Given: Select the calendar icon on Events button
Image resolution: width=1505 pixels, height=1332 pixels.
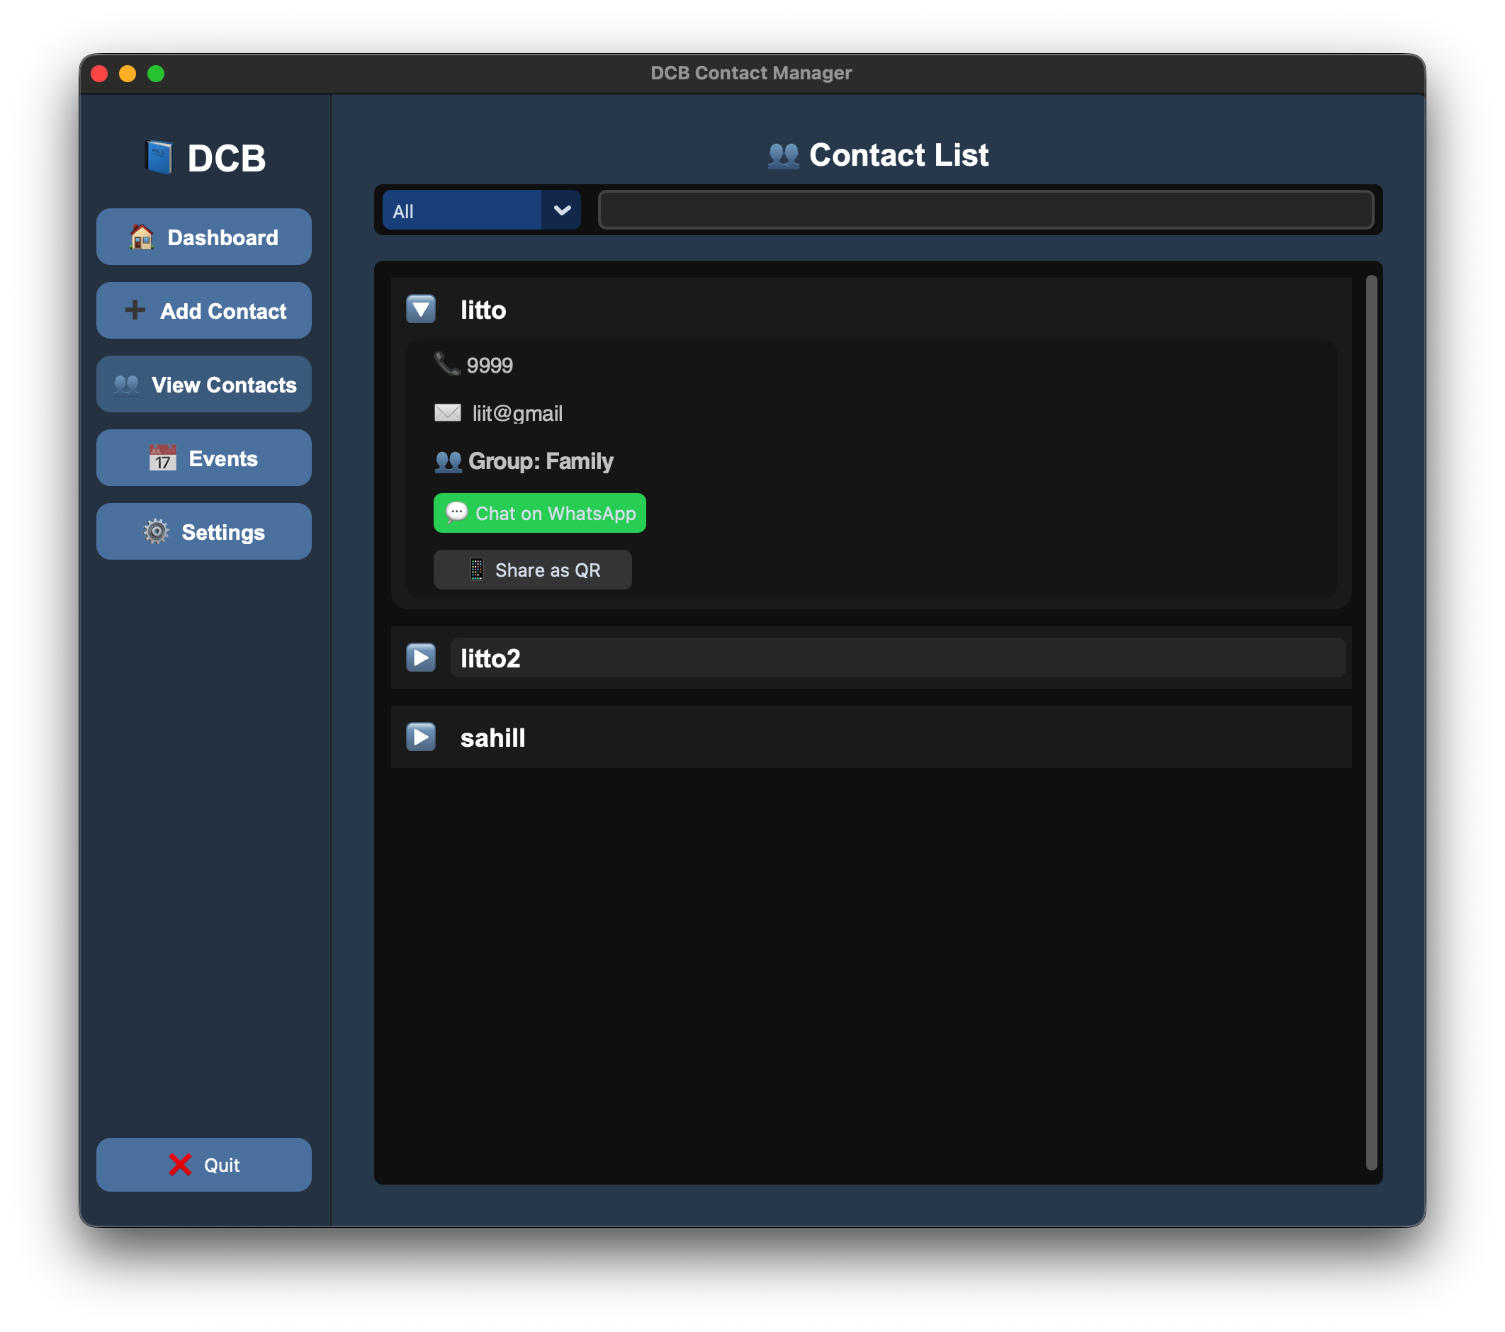Looking at the screenshot, I should tap(162, 457).
